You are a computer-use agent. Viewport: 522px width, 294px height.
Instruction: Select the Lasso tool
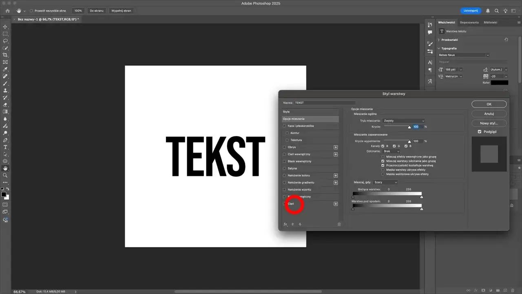tap(5, 41)
